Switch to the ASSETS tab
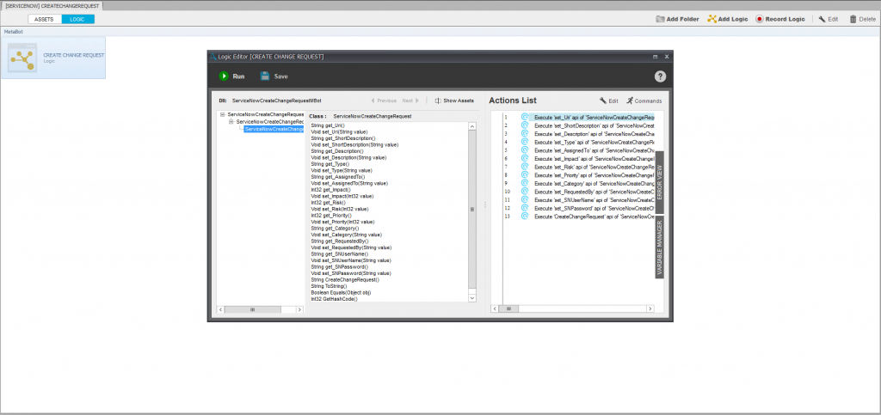The image size is (881, 415). click(x=44, y=19)
